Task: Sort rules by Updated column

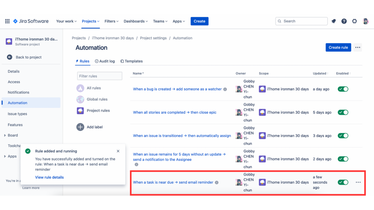Action: coord(320,73)
